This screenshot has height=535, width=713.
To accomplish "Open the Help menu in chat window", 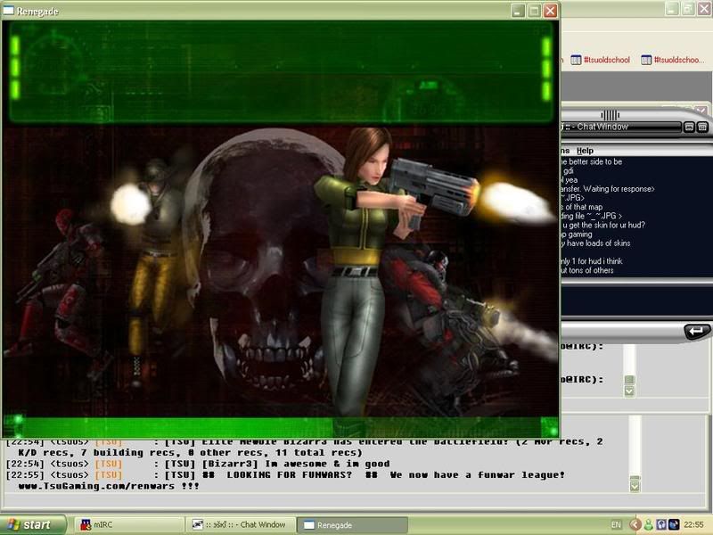I will (585, 151).
